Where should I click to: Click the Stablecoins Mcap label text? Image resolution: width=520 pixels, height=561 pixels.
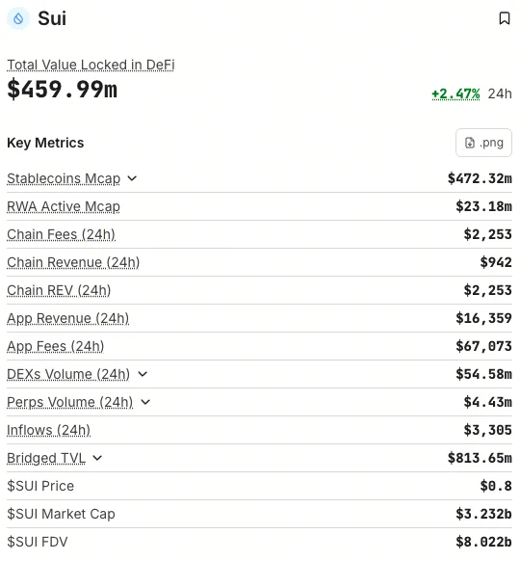pyautogui.click(x=64, y=178)
